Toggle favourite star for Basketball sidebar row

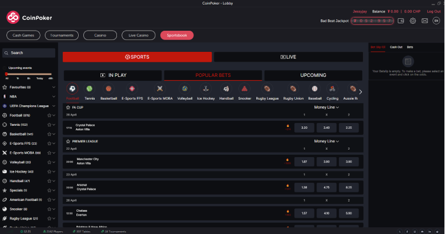49,134
